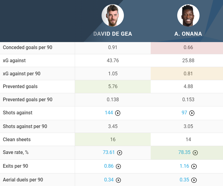Click De Gea's 0.34 aerial duels value
Viewport: 223px width, 186px height.
coord(109,180)
